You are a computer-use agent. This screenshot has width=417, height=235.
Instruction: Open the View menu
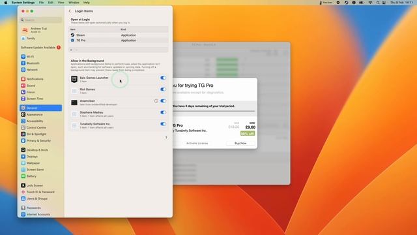[x=61, y=3]
